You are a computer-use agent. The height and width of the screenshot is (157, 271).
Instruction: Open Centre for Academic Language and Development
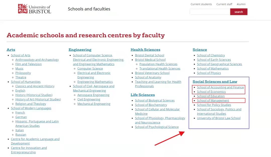(35, 141)
